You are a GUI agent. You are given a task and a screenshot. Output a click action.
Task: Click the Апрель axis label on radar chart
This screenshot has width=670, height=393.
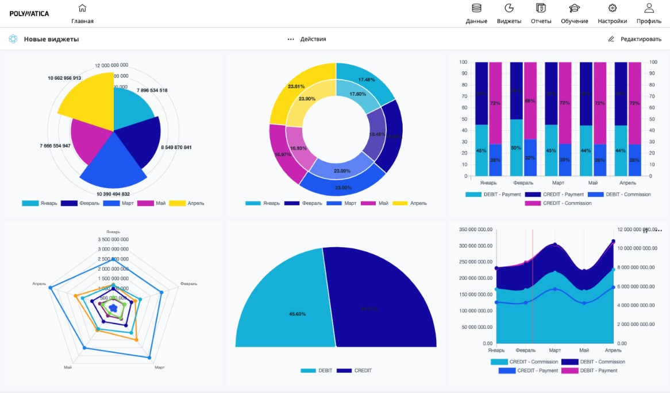point(39,283)
